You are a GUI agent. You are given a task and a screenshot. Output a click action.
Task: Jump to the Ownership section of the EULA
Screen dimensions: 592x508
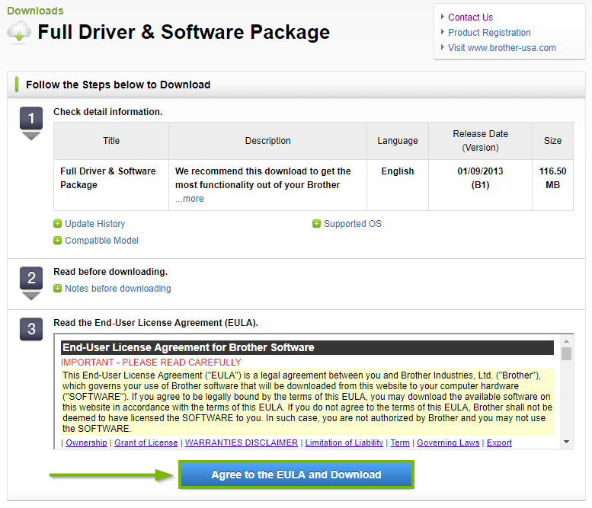tap(86, 443)
